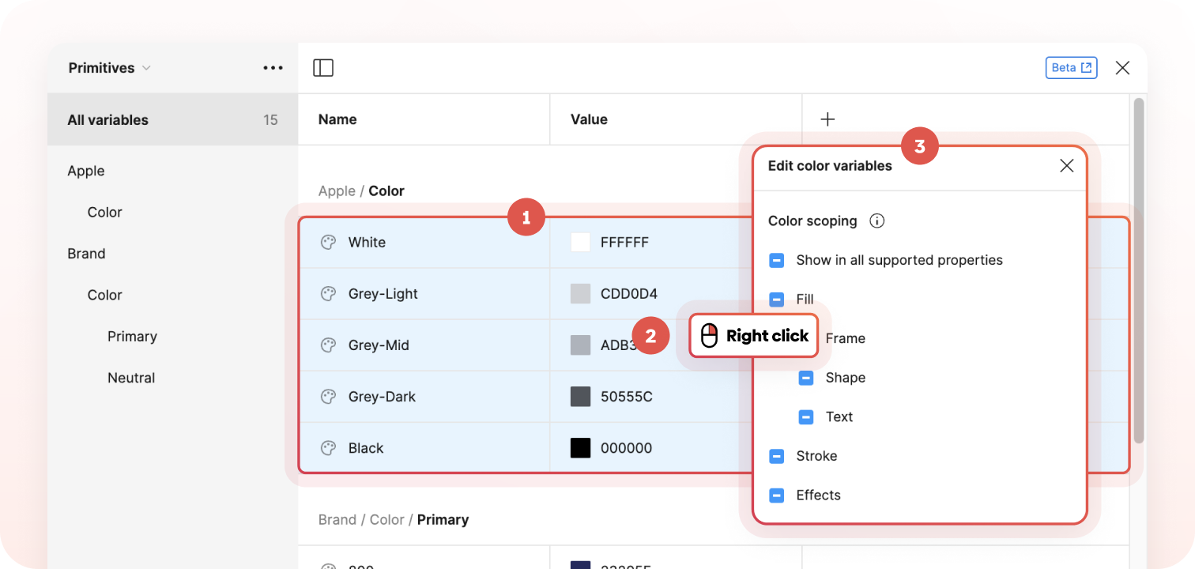This screenshot has width=1195, height=569.
Task: Select the Neutral group under Brand Color
Action: (130, 377)
